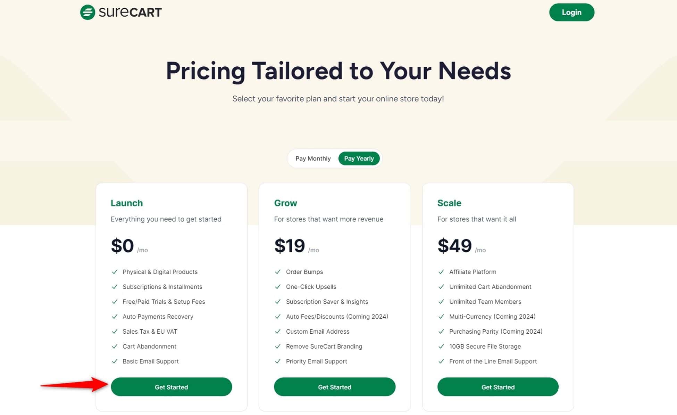Click the checkmark beside Remove SureCart Branding
The image size is (677, 415).
pos(278,346)
